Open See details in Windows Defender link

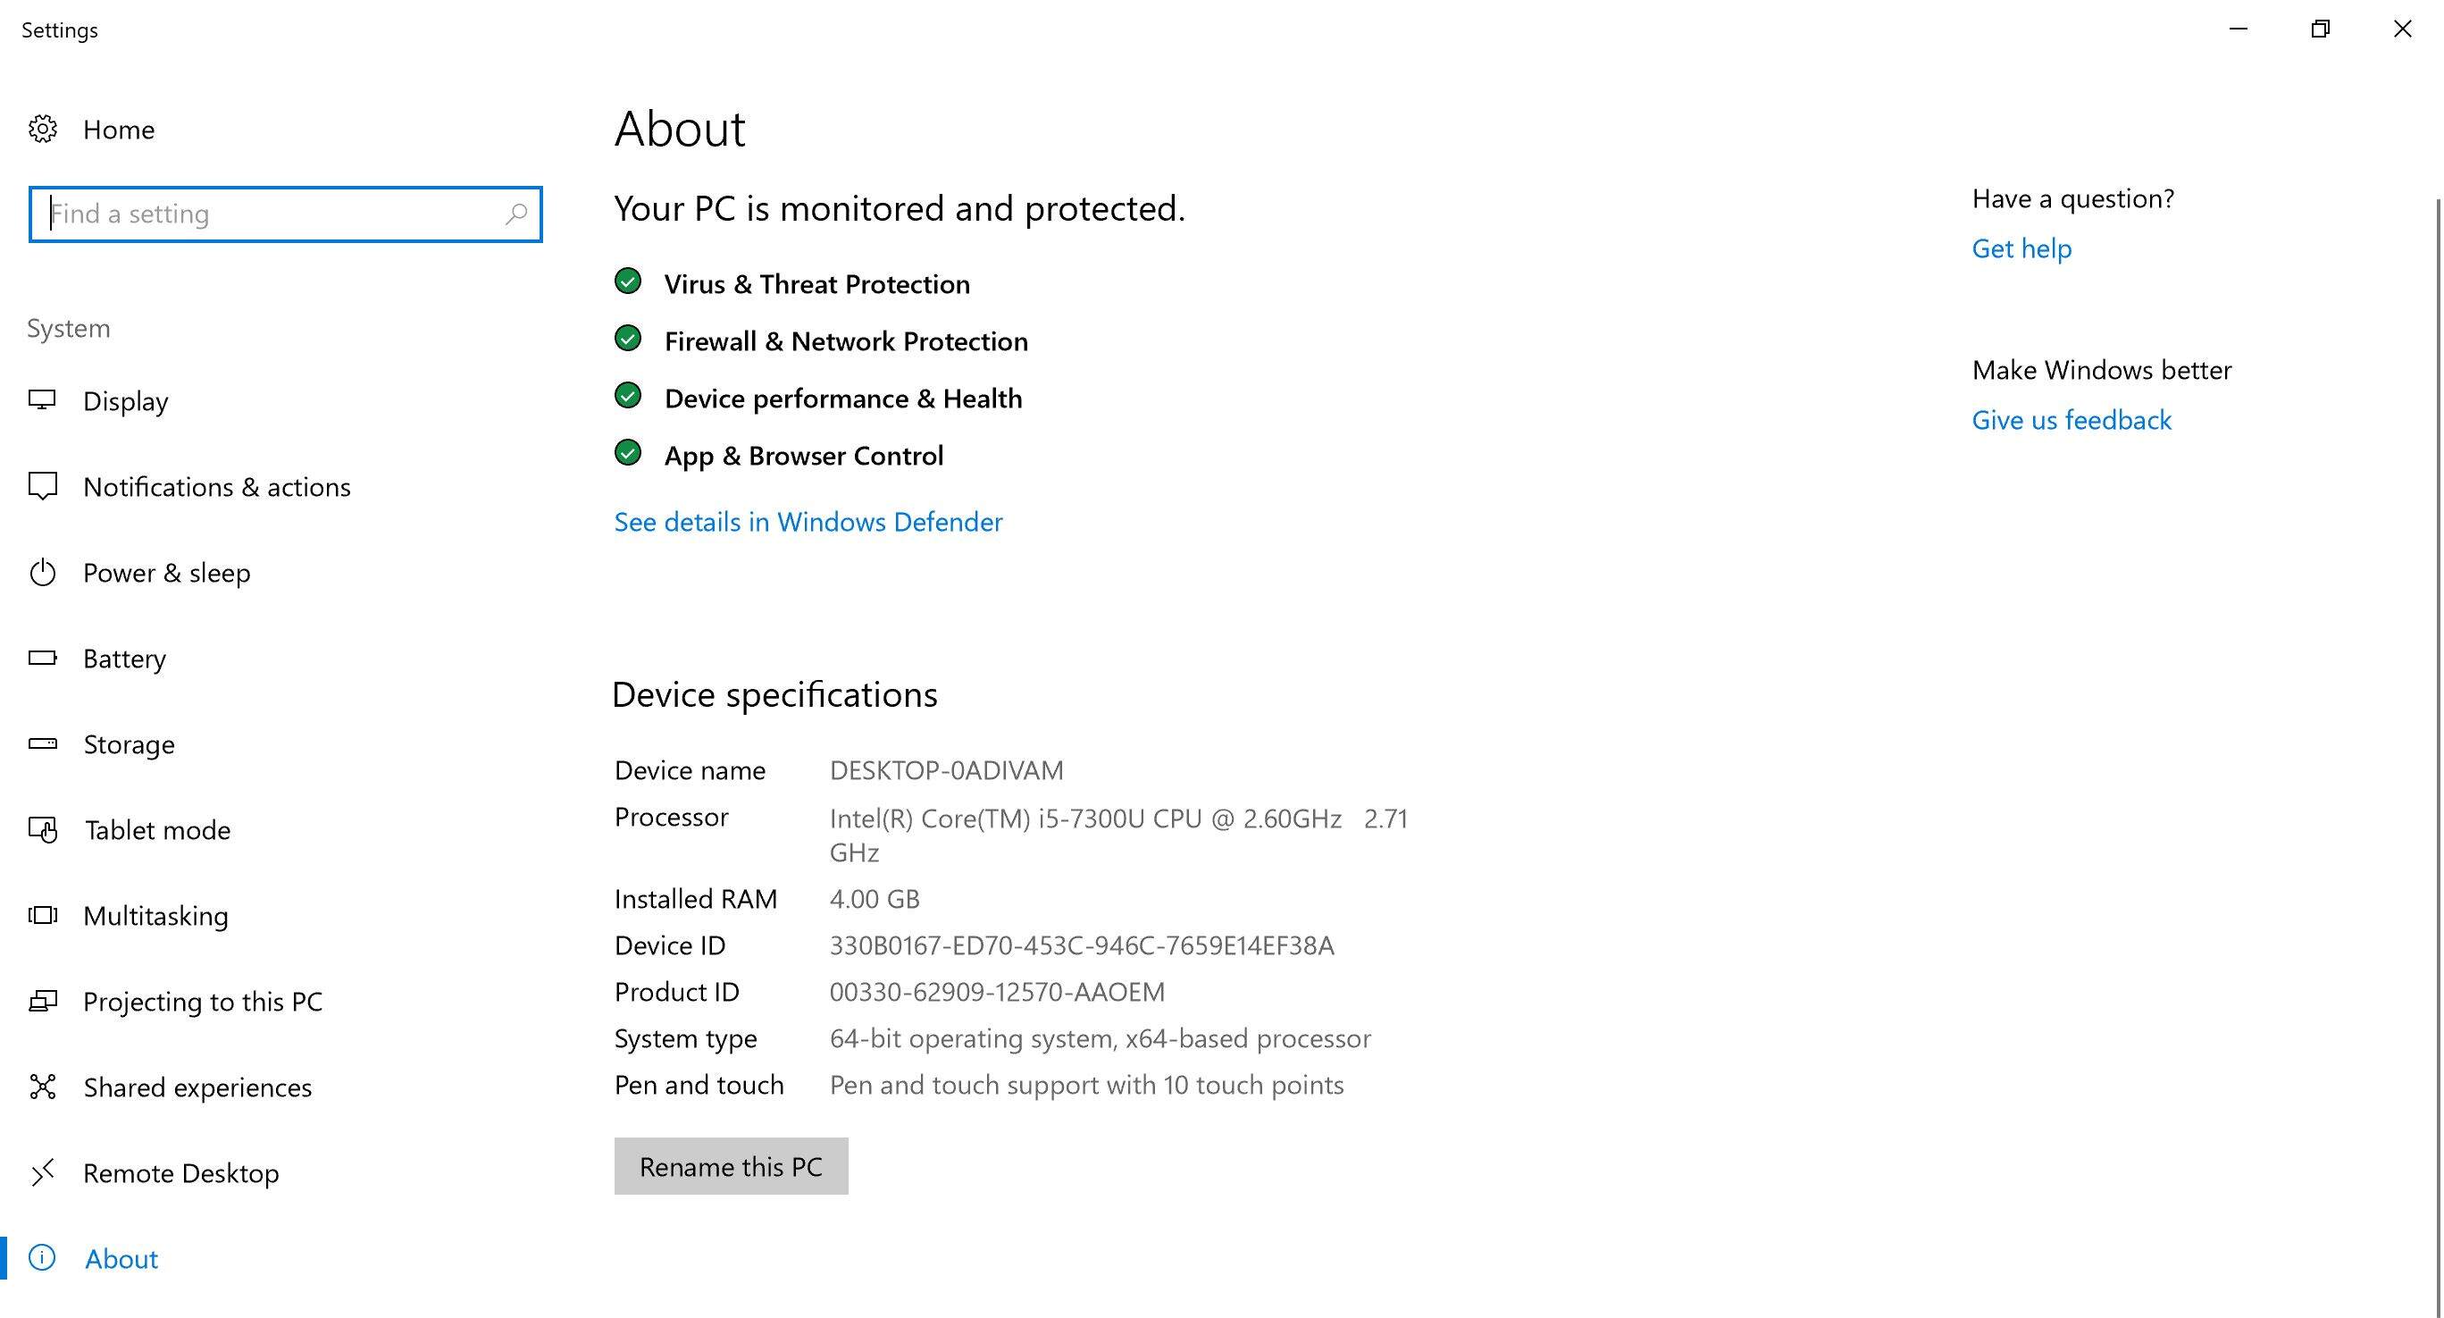click(808, 522)
